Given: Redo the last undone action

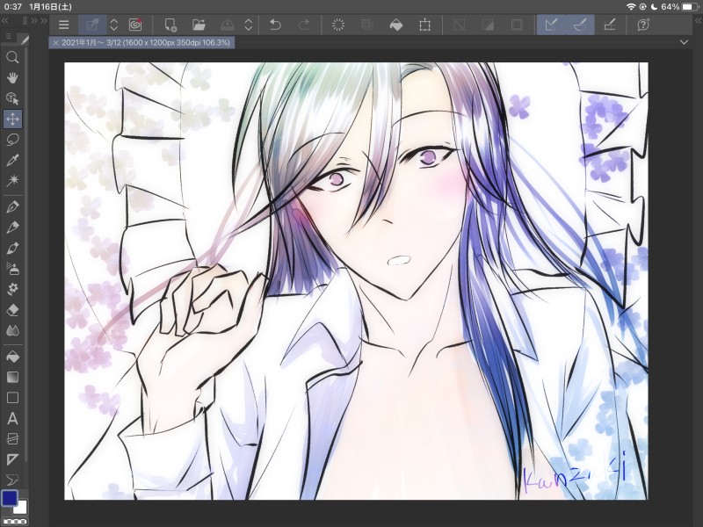Looking at the screenshot, I should click(x=304, y=25).
